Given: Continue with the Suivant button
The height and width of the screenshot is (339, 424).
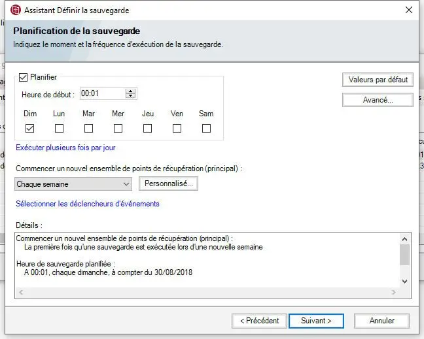Looking at the screenshot, I should pos(316,321).
